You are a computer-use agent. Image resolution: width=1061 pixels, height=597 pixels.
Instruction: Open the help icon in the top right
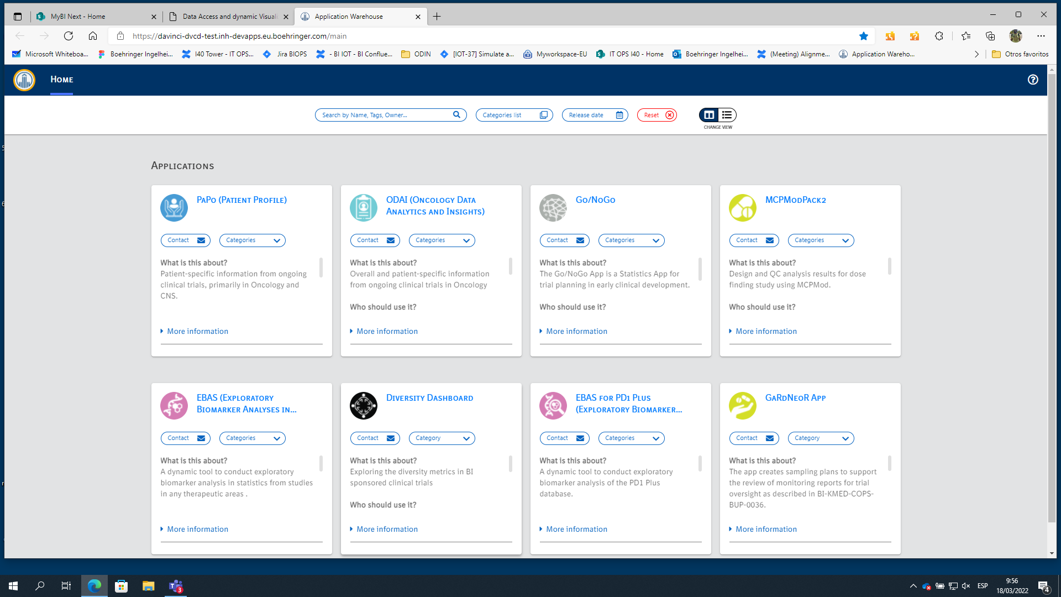(x=1033, y=80)
